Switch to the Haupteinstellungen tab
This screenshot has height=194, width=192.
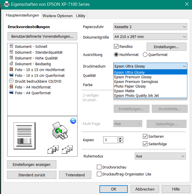pos(22,15)
